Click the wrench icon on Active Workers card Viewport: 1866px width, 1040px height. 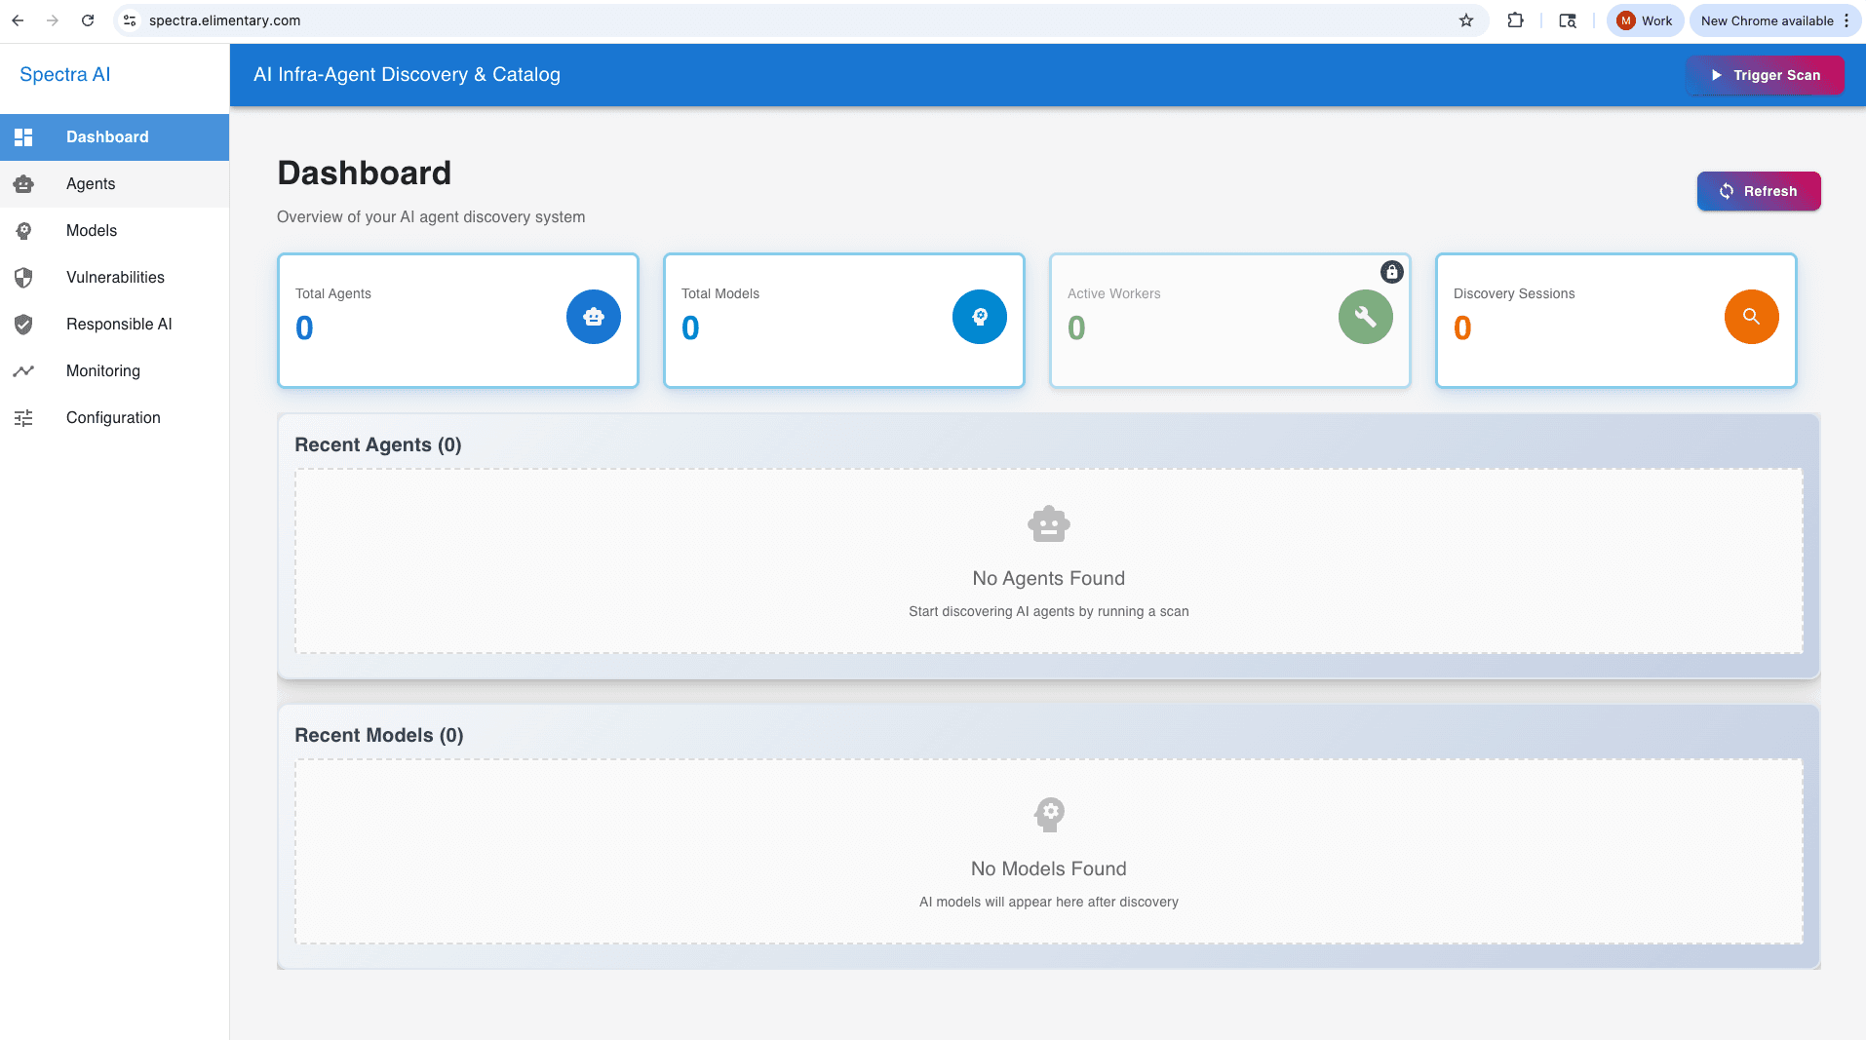[x=1365, y=317]
